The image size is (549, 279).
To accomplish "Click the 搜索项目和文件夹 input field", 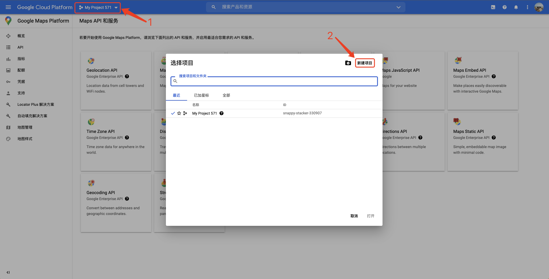I will [x=274, y=81].
